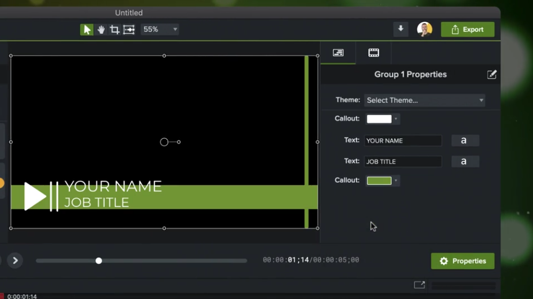Screen dimensions: 533x299
Task: Open the white Callout color dropdown arrow
Action: point(396,119)
